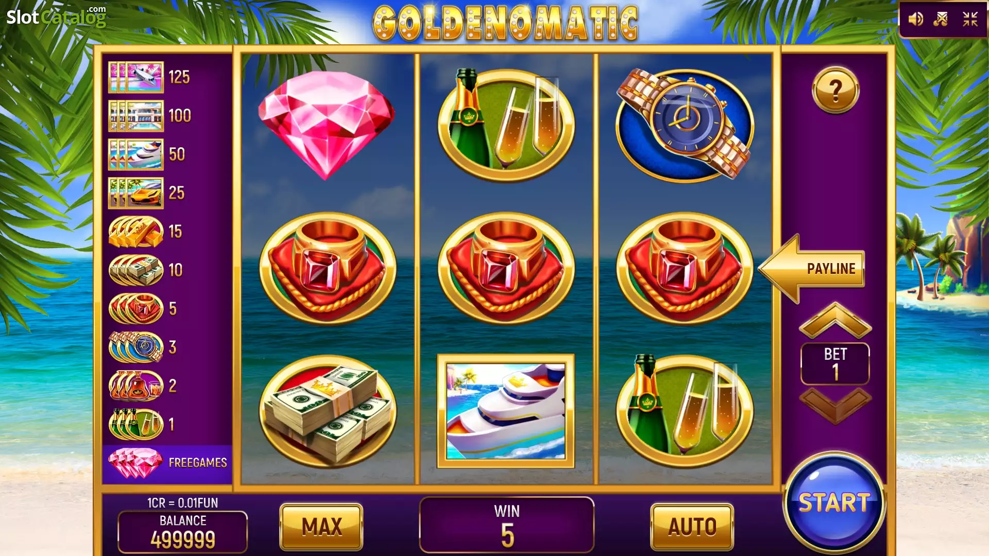Click the MAX bet button

pyautogui.click(x=321, y=527)
